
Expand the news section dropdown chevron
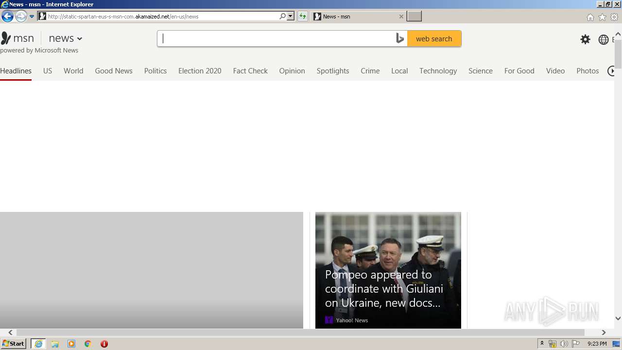click(x=80, y=39)
